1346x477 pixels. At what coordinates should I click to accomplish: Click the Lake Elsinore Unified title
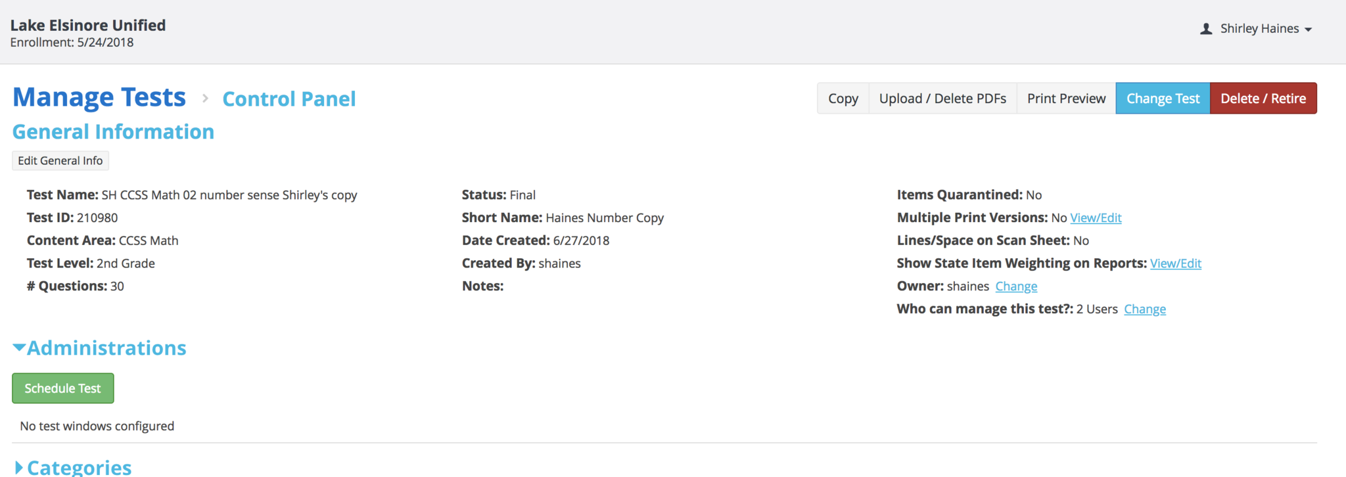(87, 26)
